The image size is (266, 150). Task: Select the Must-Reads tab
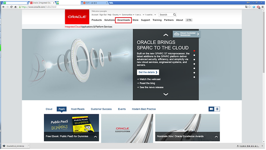coord(78,109)
